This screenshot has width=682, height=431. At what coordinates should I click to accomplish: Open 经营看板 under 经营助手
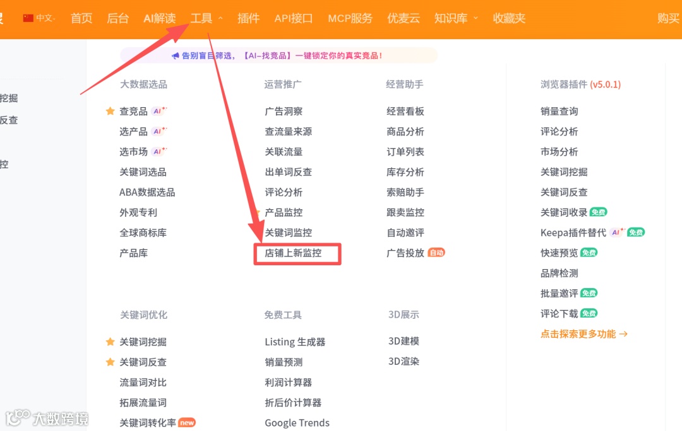click(405, 111)
